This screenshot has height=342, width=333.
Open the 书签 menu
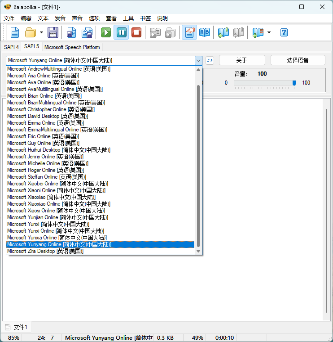(145, 18)
